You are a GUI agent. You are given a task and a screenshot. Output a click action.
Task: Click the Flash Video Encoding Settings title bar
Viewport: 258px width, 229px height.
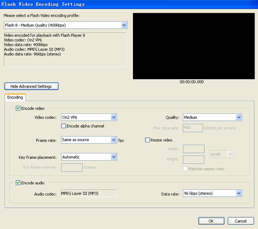[x=129, y=4]
